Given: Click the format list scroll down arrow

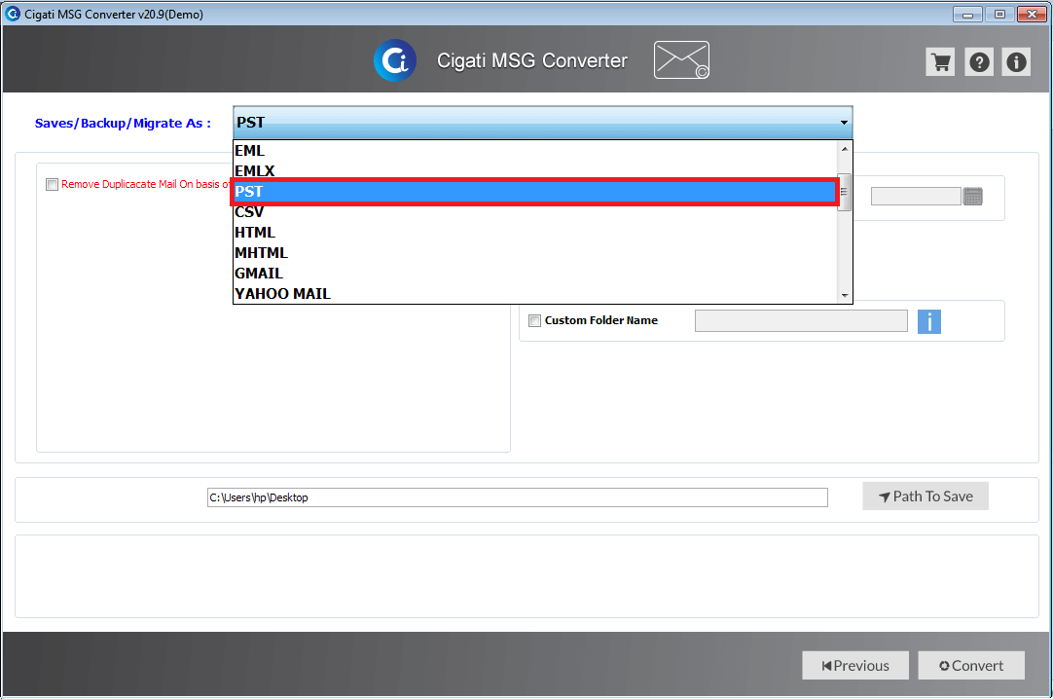Looking at the screenshot, I should click(x=845, y=295).
